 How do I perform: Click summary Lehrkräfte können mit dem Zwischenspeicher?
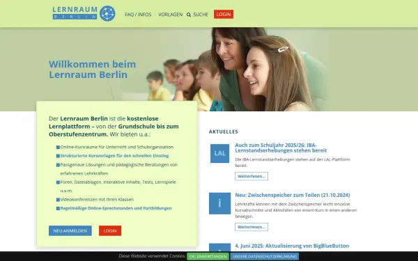pyautogui.click(x=296, y=210)
